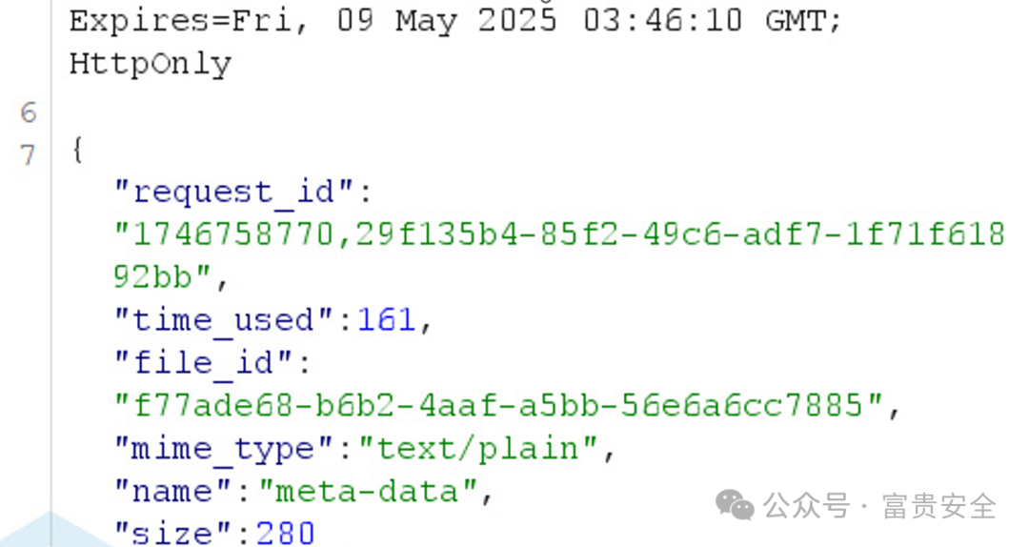This screenshot has width=1029, height=547.
Task: Select the "size" key
Action: tap(173, 534)
